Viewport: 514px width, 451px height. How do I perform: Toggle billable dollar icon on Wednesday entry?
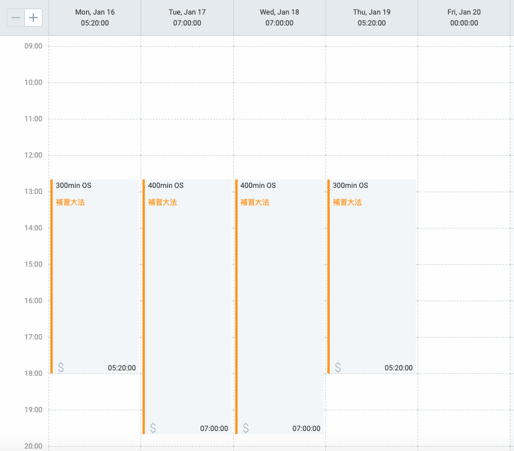coord(245,428)
